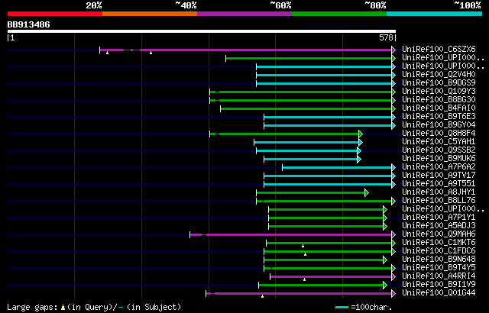Open subject UniRef100_A8JHY1 label
This screenshot has height=313, width=489.
439,192
